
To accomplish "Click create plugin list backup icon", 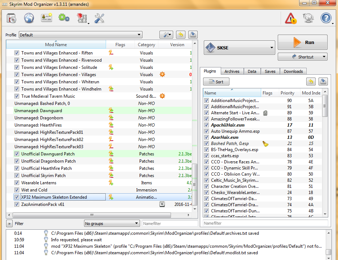I will tap(323, 81).
